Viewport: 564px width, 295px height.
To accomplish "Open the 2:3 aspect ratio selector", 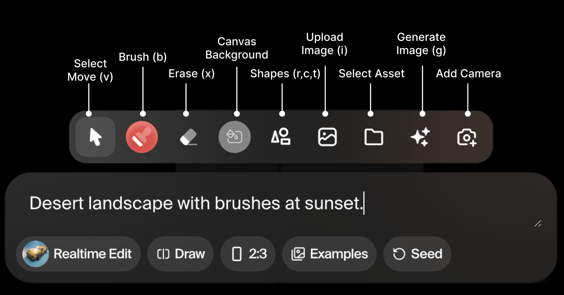I will (x=248, y=254).
